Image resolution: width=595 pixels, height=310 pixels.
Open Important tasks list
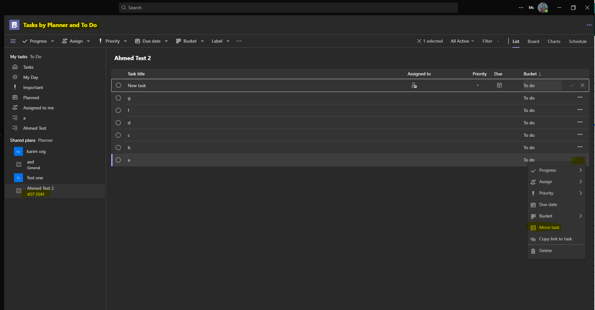(33, 87)
